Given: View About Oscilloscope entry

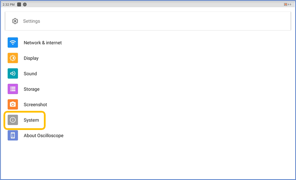Looking at the screenshot, I should 44,136.
